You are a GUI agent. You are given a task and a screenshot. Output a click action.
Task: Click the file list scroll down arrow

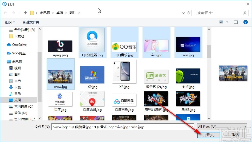point(209,118)
